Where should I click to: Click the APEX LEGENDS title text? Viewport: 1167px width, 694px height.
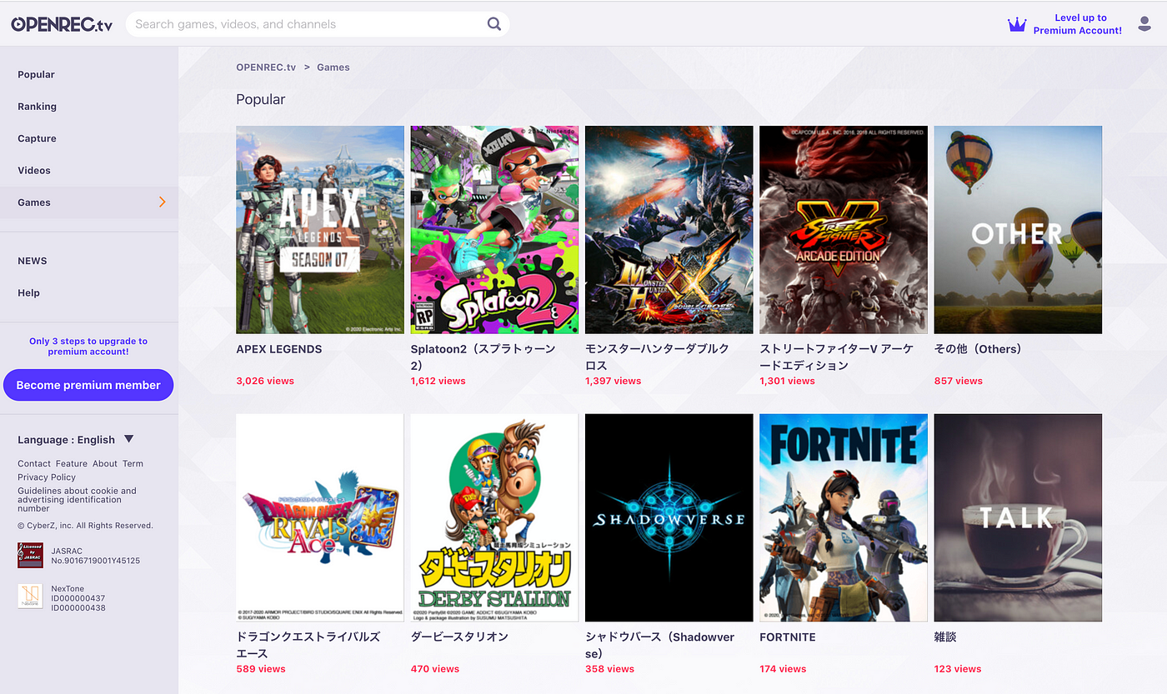pos(279,349)
